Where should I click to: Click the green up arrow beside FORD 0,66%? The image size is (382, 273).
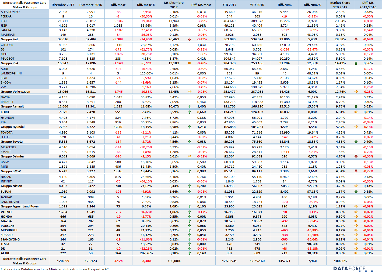[190, 112]
